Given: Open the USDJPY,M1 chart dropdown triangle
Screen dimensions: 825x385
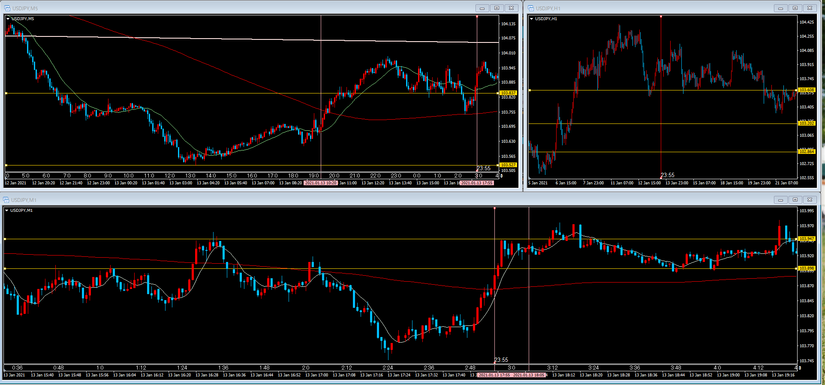Looking at the screenshot, I should click(x=7, y=211).
